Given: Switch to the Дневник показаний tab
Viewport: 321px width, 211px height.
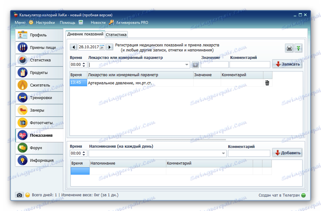Looking at the screenshot, I should (x=85, y=34).
